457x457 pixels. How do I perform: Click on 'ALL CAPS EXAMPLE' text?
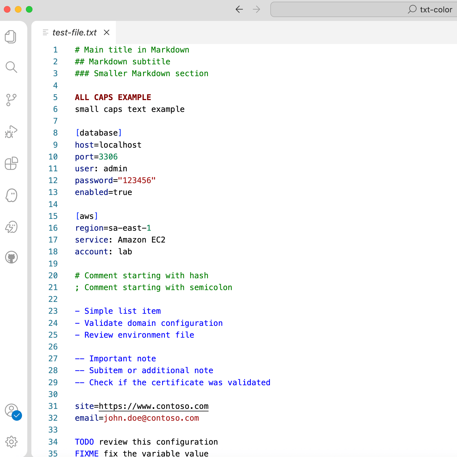pos(113,97)
